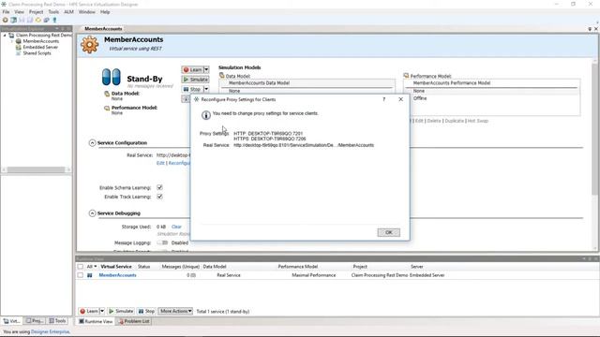Viewport: 600px width, 337px height.
Task: Click the Embedded Server tree icon
Action: pos(18,47)
